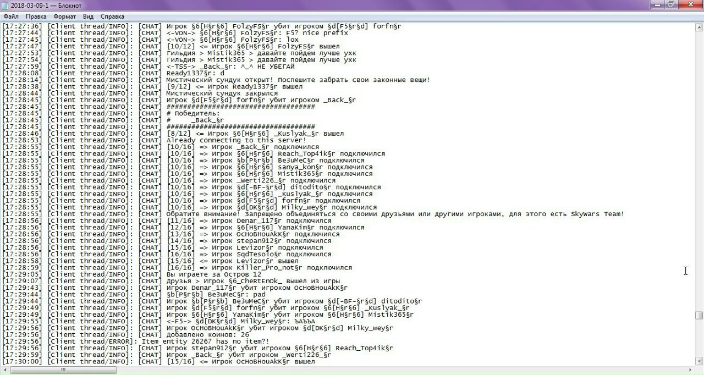Image resolution: width=704 pixels, height=375 pixels.
Task: Click the 'Вы играете за Остров 12' line
Action: 215,274
